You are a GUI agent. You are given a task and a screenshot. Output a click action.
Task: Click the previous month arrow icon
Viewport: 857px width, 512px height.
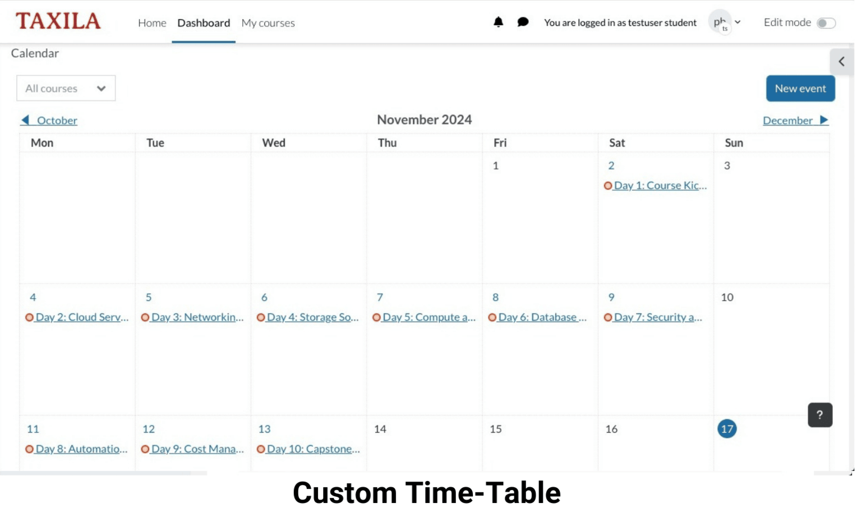pyautogui.click(x=25, y=120)
